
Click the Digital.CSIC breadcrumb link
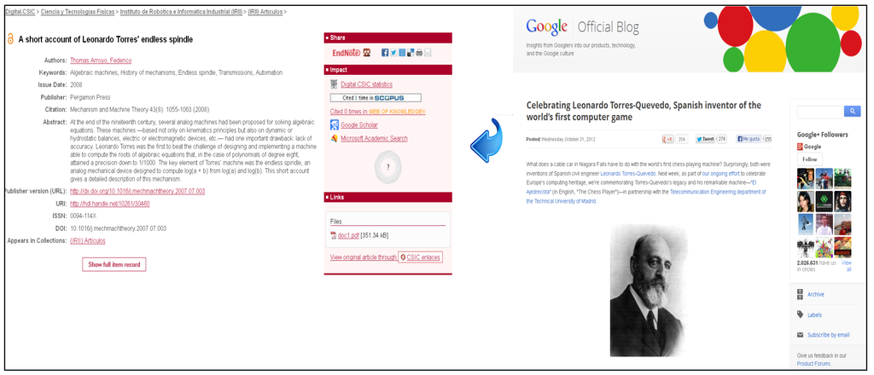(20, 11)
